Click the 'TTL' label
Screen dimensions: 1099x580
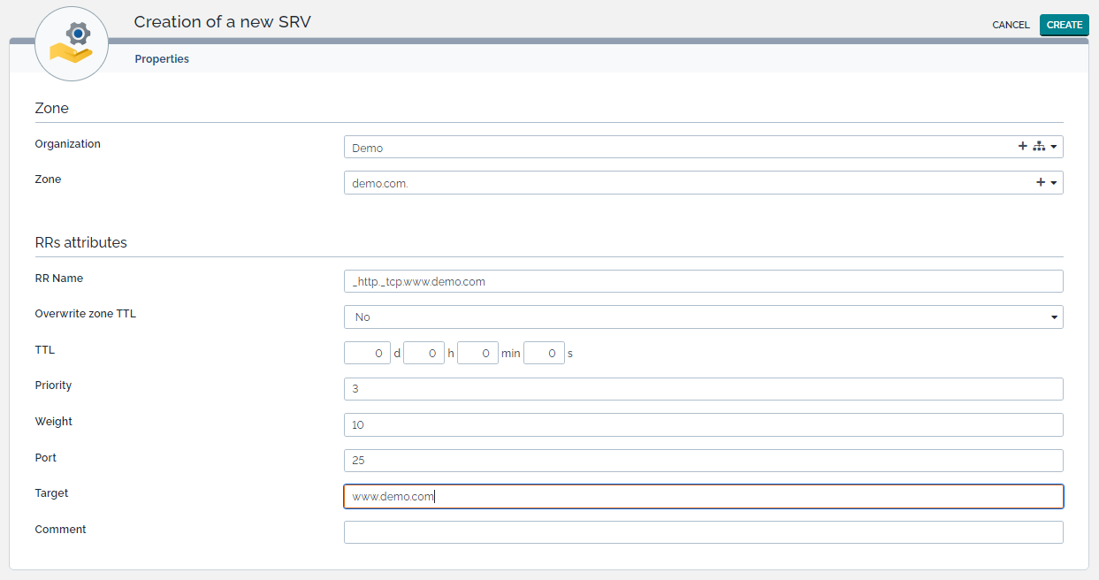[44, 350]
